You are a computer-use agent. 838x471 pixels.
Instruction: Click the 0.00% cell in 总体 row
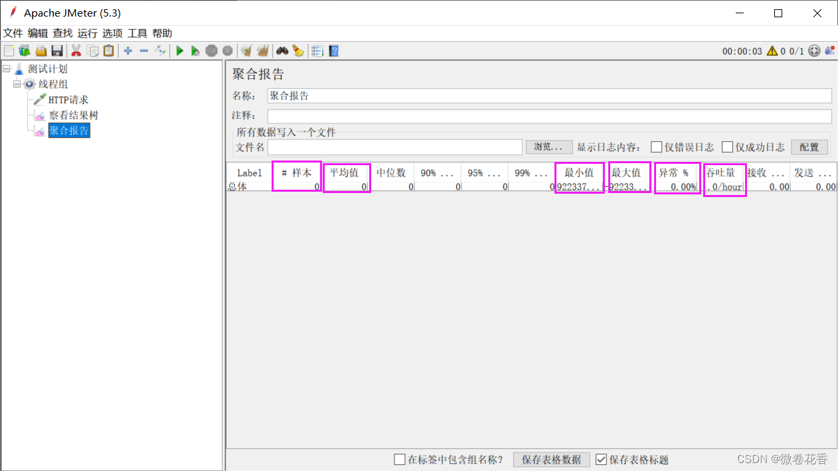pos(673,187)
